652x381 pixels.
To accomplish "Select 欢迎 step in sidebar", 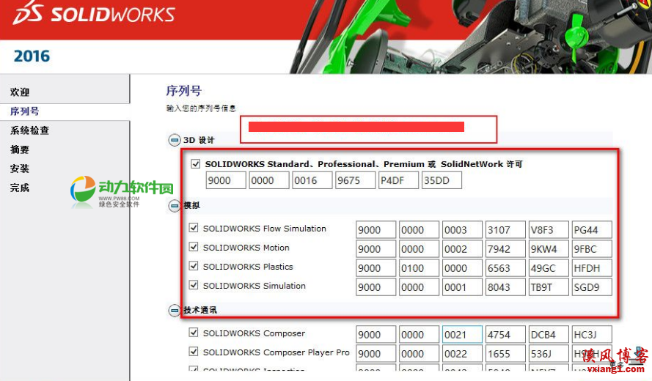I will coord(20,92).
